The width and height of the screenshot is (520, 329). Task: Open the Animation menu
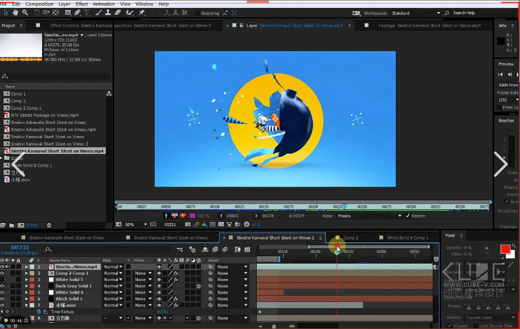pos(104,4)
